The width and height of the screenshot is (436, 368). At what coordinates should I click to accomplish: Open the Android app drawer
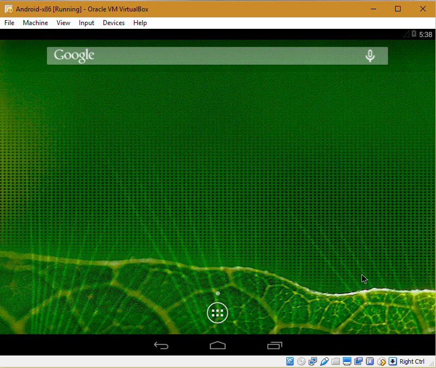coord(217,313)
